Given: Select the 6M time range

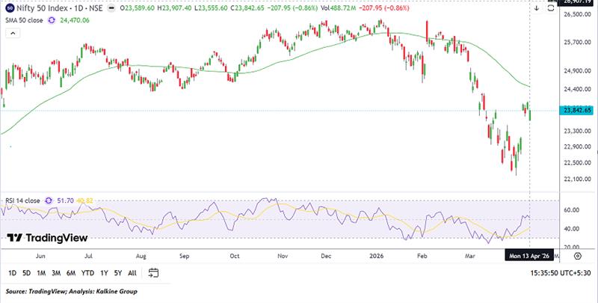Looking at the screenshot, I should coord(71,273).
